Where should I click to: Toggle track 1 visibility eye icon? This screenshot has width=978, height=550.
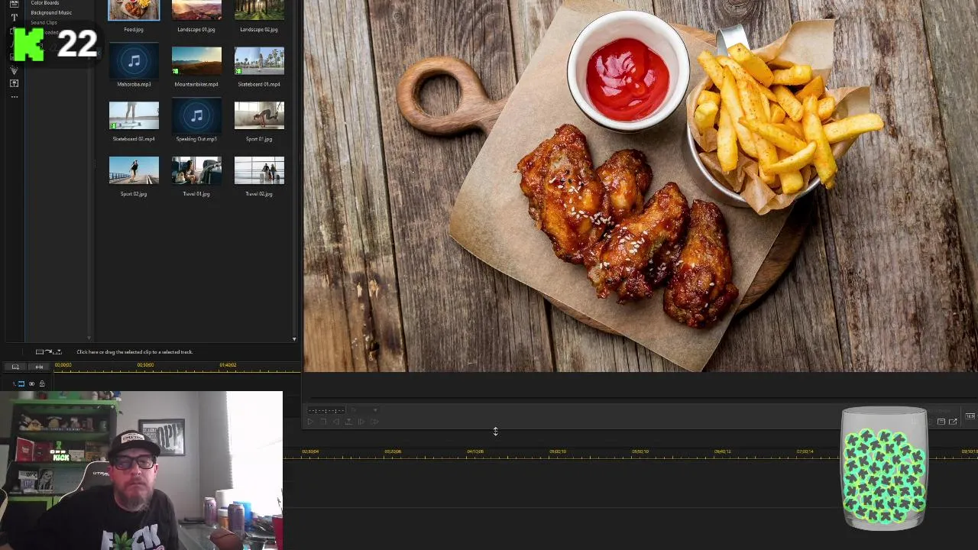(31, 383)
